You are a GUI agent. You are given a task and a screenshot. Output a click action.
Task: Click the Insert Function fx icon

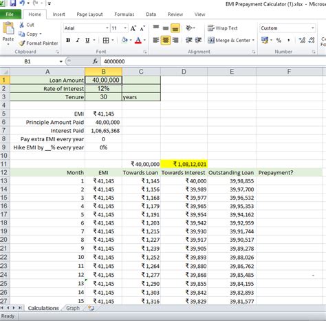pos(95,61)
